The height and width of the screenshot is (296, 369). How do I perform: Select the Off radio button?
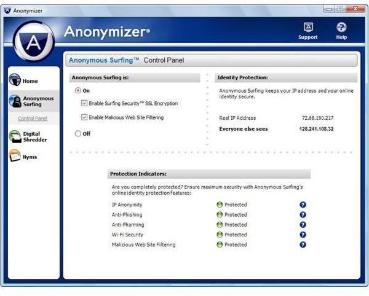click(x=78, y=134)
